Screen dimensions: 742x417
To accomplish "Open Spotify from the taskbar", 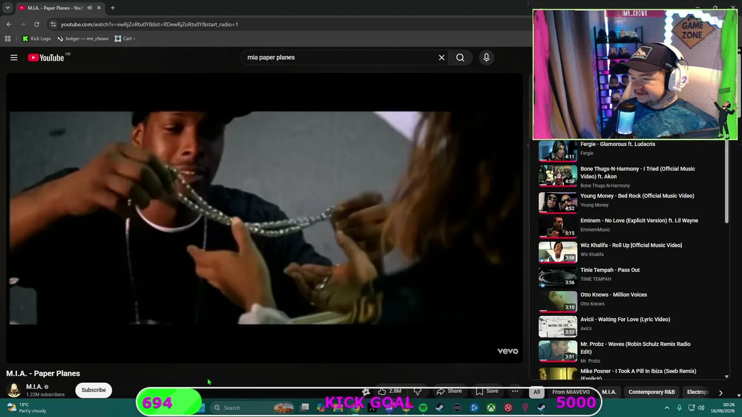I will click(x=423, y=408).
